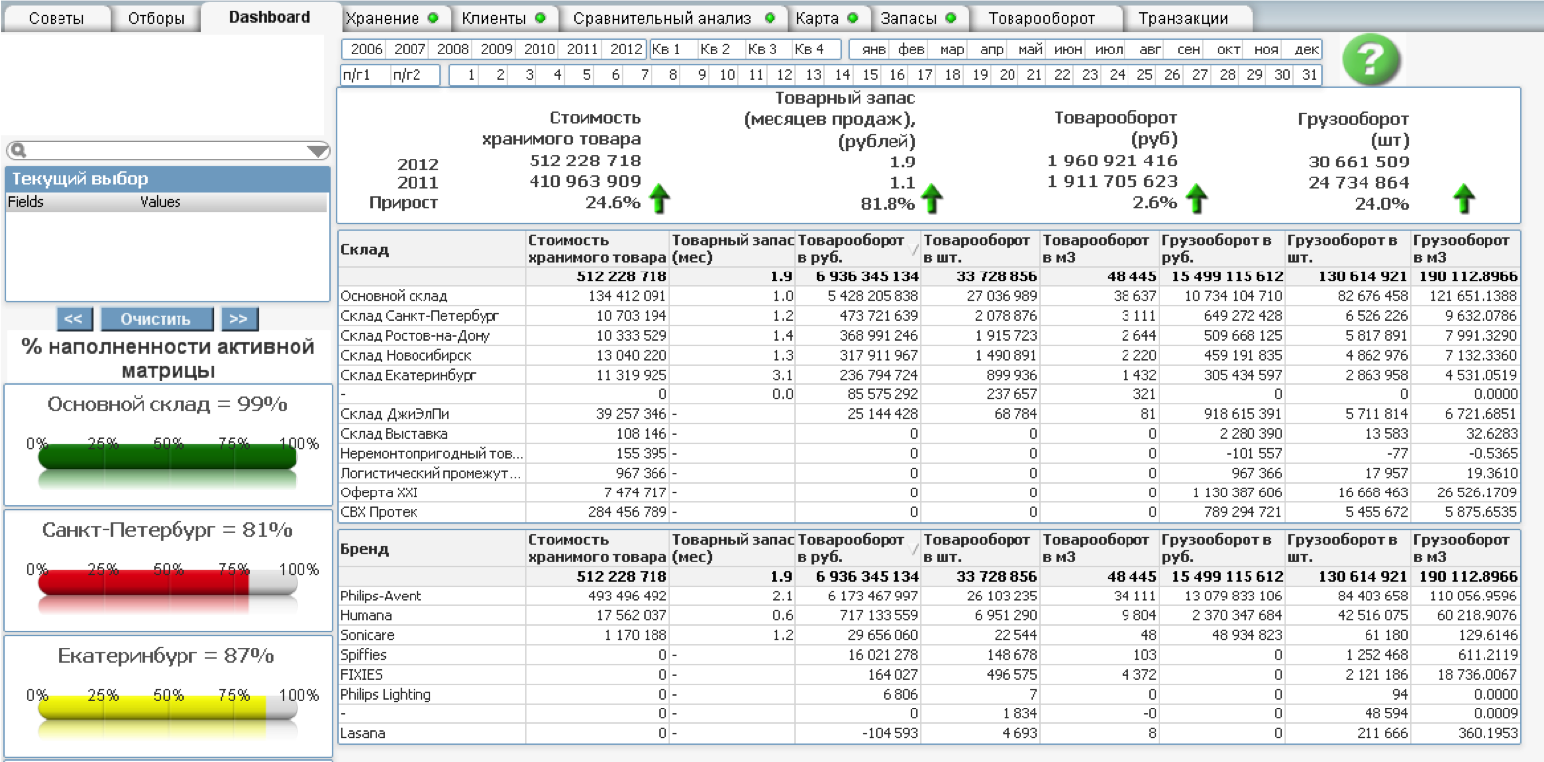This screenshot has width=1544, height=762.
Task: Switch to the Отборы tab
Action: [x=157, y=18]
